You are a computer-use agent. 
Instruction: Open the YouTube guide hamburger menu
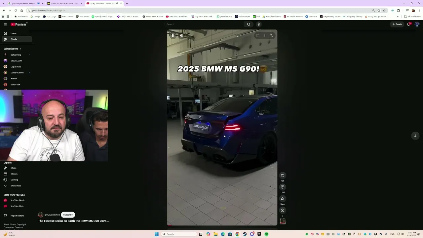click(x=5, y=24)
